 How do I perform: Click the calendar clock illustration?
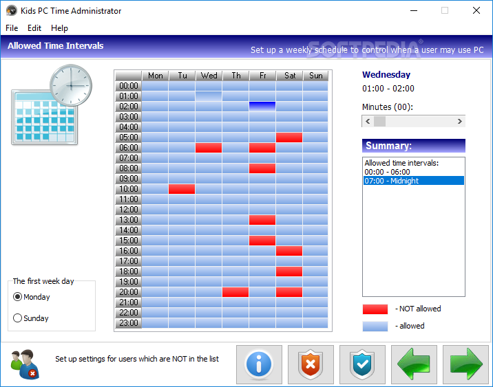[52, 105]
